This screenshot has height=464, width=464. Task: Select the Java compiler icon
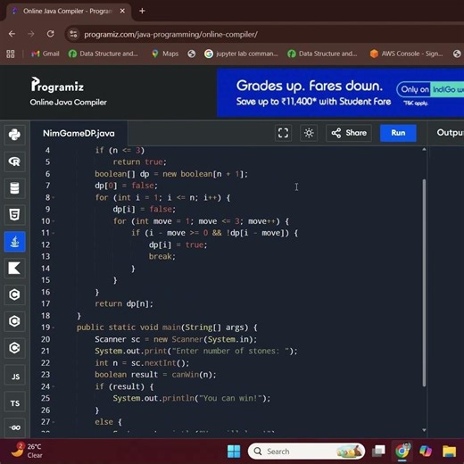pos(14,242)
